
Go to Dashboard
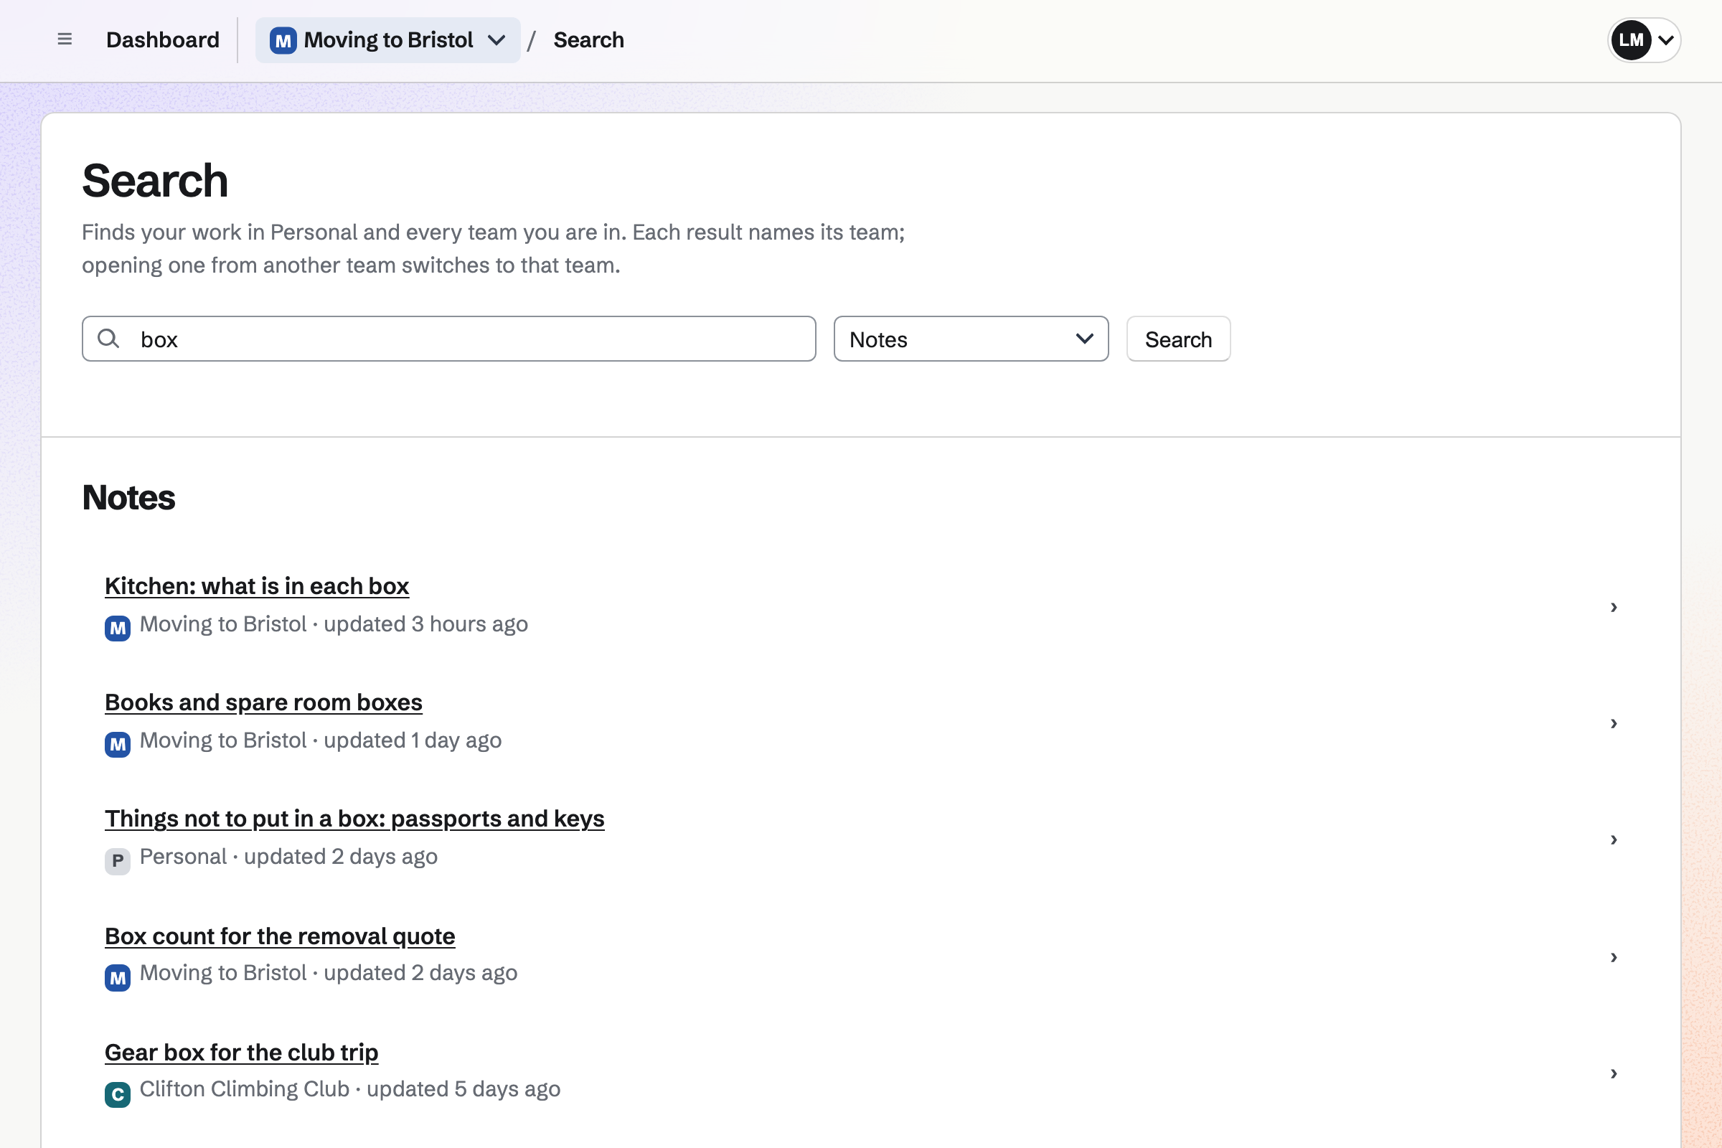163,39
